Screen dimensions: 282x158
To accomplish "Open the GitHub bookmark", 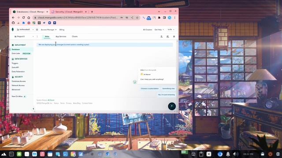I will [13, 23].
